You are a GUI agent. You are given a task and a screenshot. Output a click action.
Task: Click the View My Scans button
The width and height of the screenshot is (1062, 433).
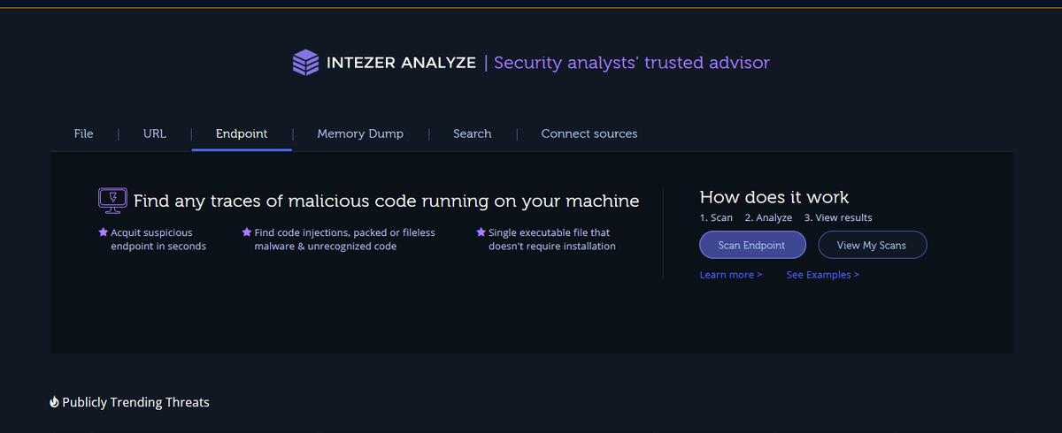tap(872, 245)
